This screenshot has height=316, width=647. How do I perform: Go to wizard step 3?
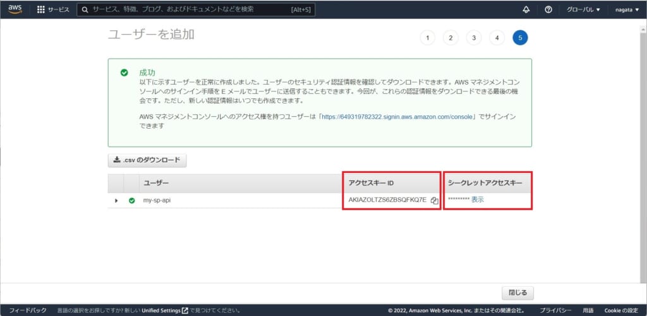click(474, 38)
